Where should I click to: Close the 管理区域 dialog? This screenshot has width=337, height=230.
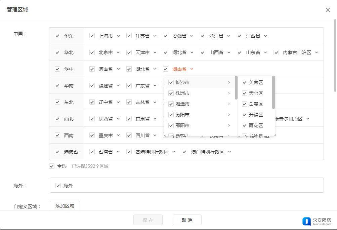click(328, 10)
